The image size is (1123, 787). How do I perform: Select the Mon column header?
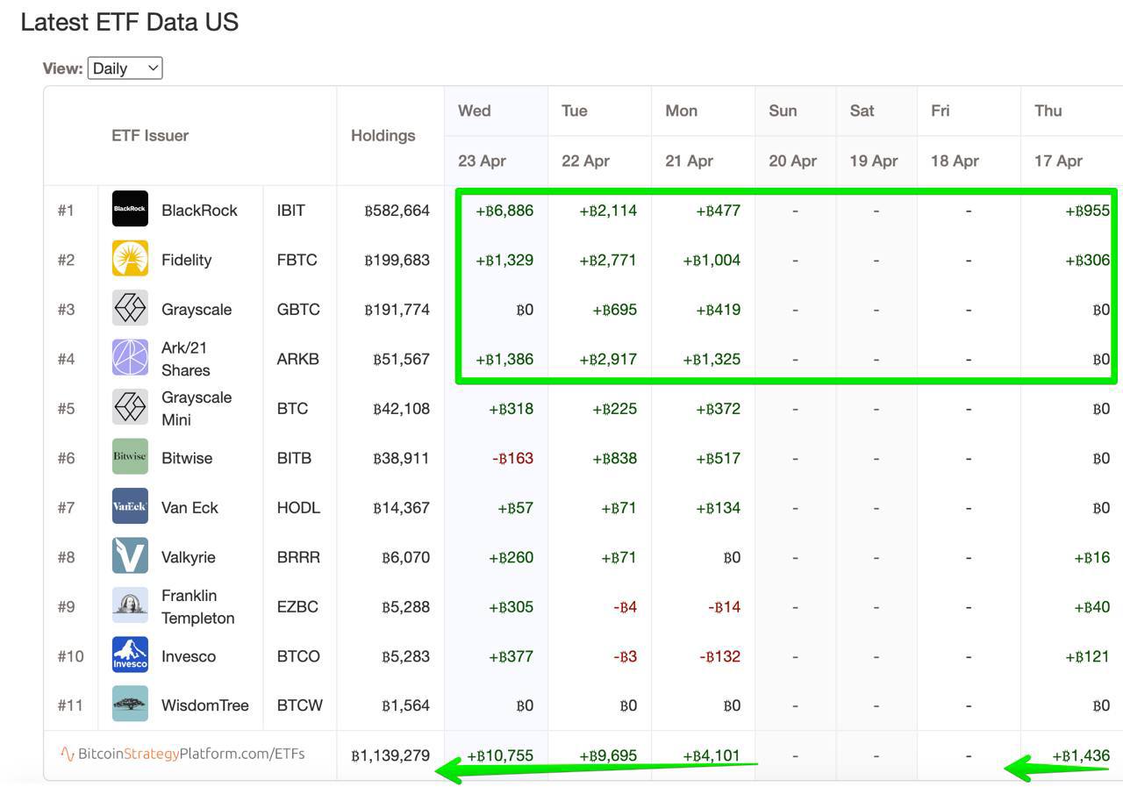pos(682,111)
